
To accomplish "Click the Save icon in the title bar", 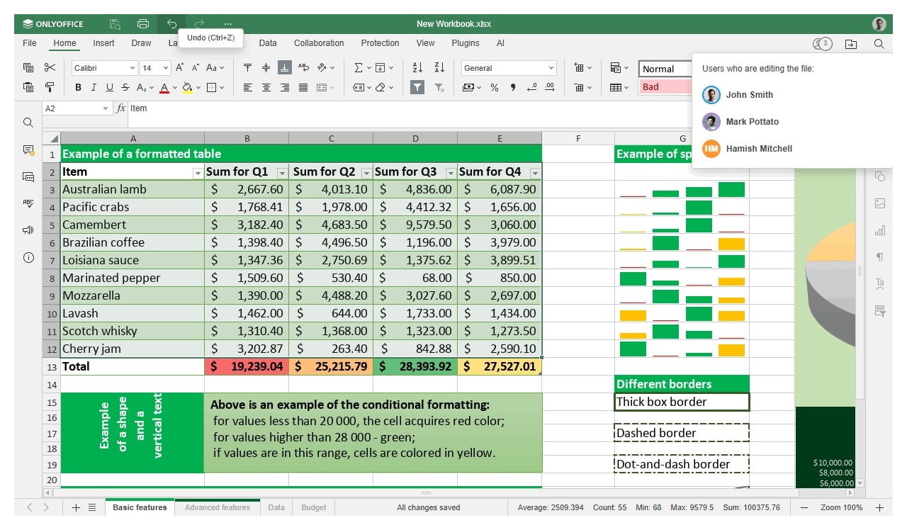I will point(115,23).
